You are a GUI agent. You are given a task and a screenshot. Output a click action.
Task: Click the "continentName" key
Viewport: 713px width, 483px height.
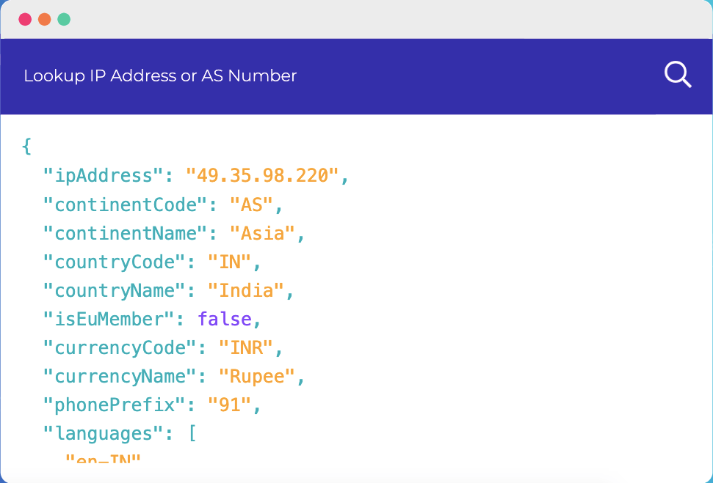(125, 233)
